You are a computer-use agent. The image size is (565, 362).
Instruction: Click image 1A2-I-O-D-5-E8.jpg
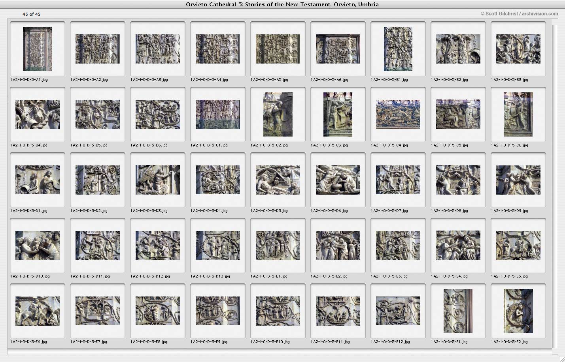click(158, 311)
